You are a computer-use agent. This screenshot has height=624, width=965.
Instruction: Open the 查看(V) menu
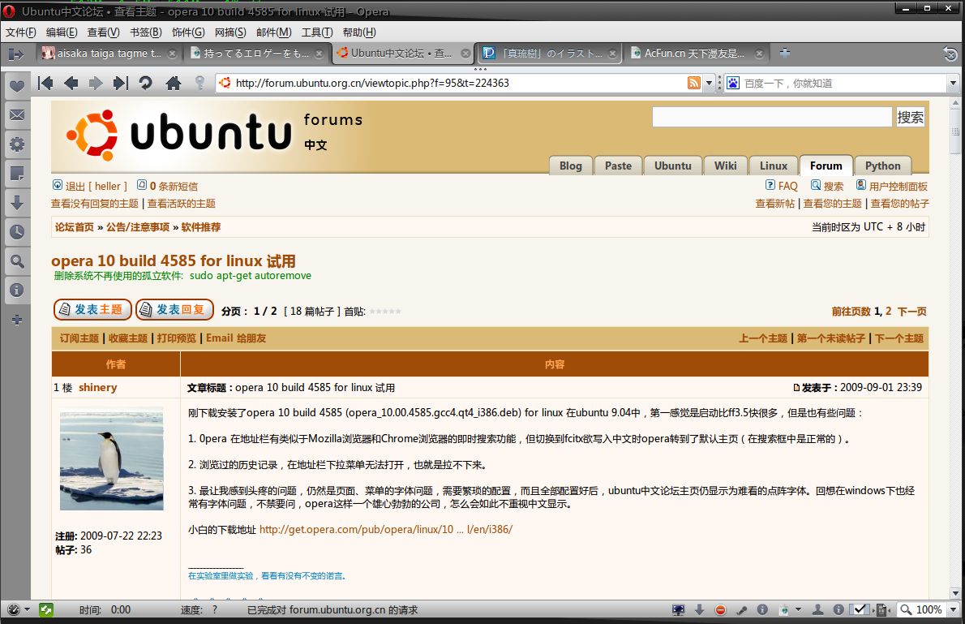103,32
